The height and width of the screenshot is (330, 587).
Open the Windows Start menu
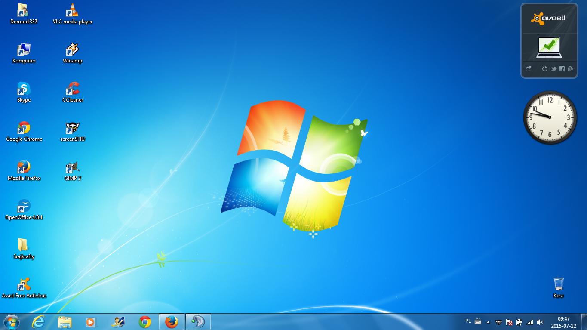point(11,322)
